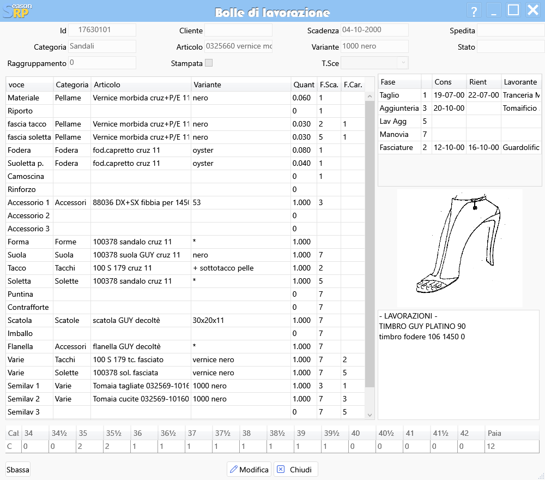Open help with the question mark icon
This screenshot has width=545, height=480.
pyautogui.click(x=474, y=10)
